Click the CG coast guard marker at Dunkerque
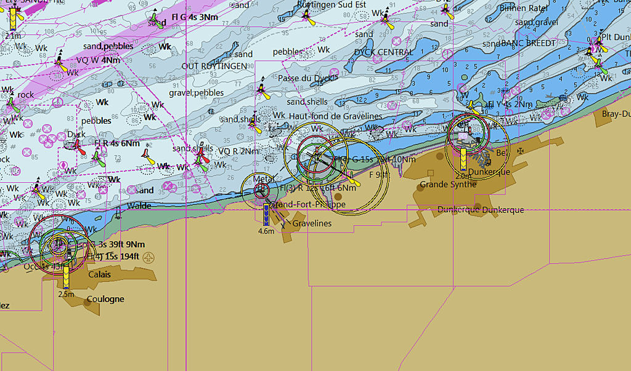The image size is (631, 371). pos(462,136)
